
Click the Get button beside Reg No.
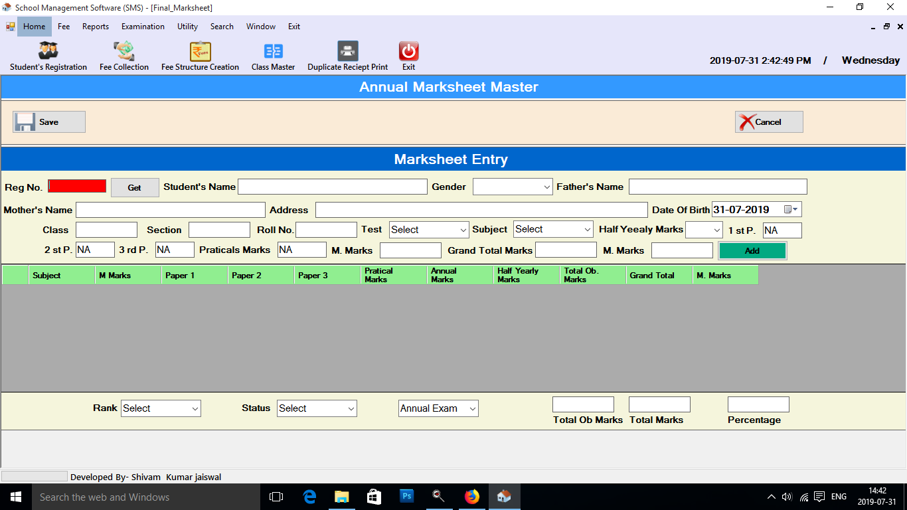(x=135, y=188)
